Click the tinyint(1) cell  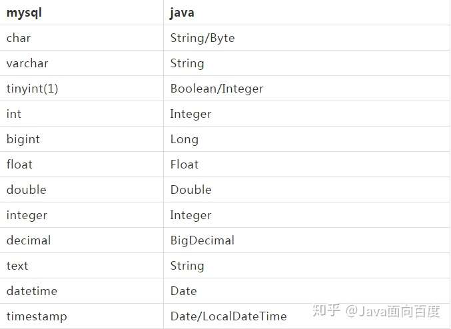33,89
